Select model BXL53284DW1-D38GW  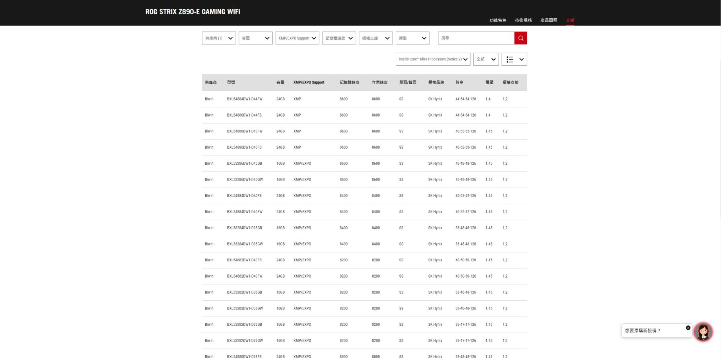coord(245,244)
